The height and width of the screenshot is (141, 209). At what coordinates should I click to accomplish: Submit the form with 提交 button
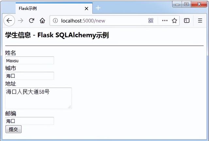(13, 129)
